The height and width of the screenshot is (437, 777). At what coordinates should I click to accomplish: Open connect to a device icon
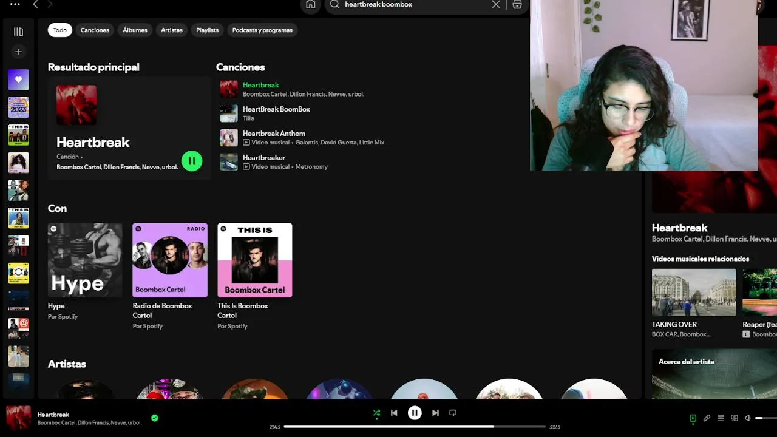pos(735,418)
